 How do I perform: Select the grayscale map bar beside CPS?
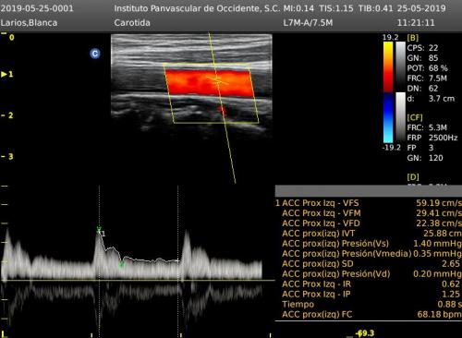(400, 66)
